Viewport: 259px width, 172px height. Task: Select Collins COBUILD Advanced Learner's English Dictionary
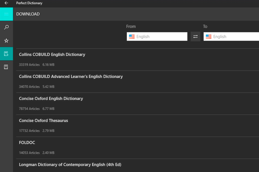coord(138,82)
